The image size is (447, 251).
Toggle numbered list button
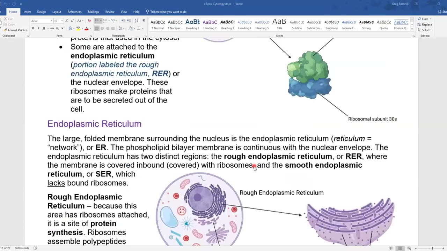[105, 21]
